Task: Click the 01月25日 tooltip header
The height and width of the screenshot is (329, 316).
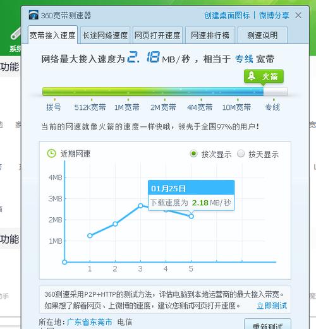Action: (191, 188)
